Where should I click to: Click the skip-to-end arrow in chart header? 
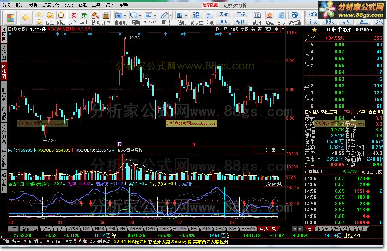277,29
